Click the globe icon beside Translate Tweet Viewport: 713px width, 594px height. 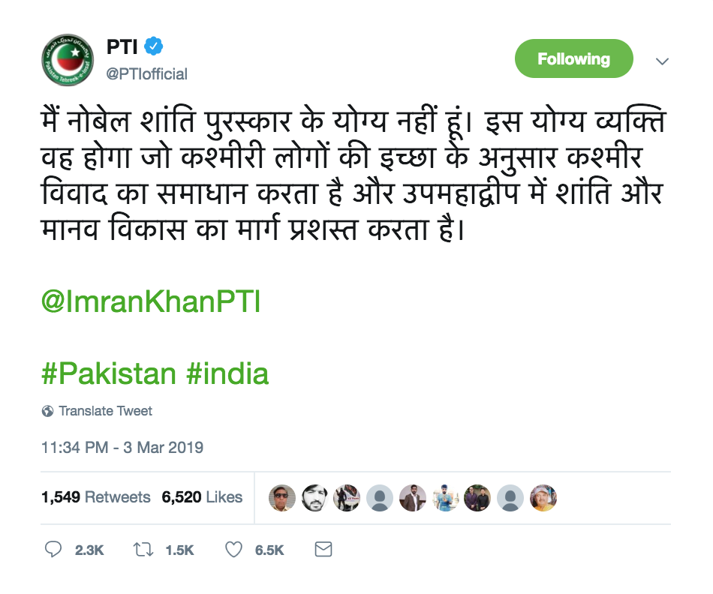pos(48,411)
